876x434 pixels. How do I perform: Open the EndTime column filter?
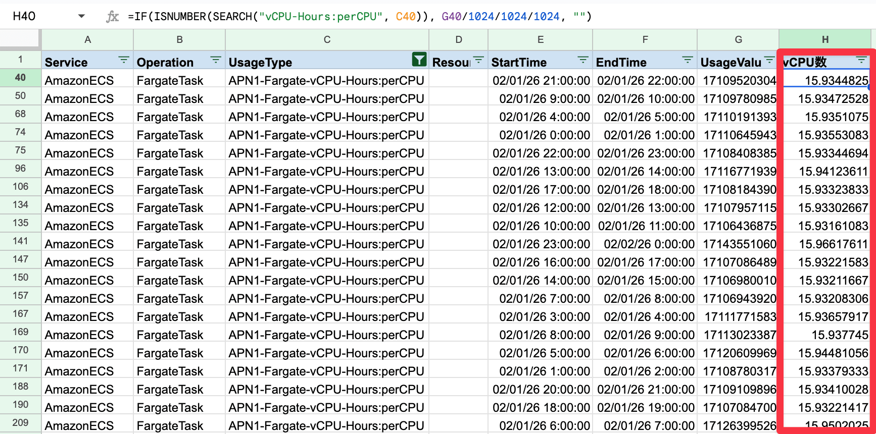pyautogui.click(x=687, y=60)
